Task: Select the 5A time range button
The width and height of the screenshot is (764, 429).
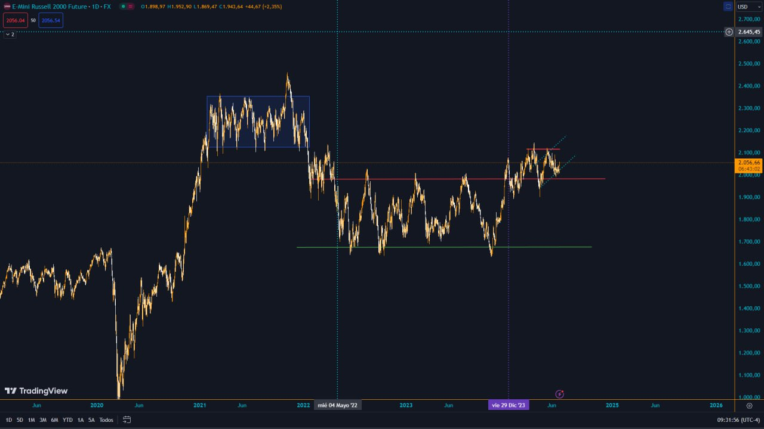Action: 91,420
